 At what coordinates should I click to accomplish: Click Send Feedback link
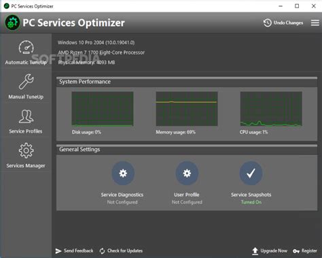(74, 251)
